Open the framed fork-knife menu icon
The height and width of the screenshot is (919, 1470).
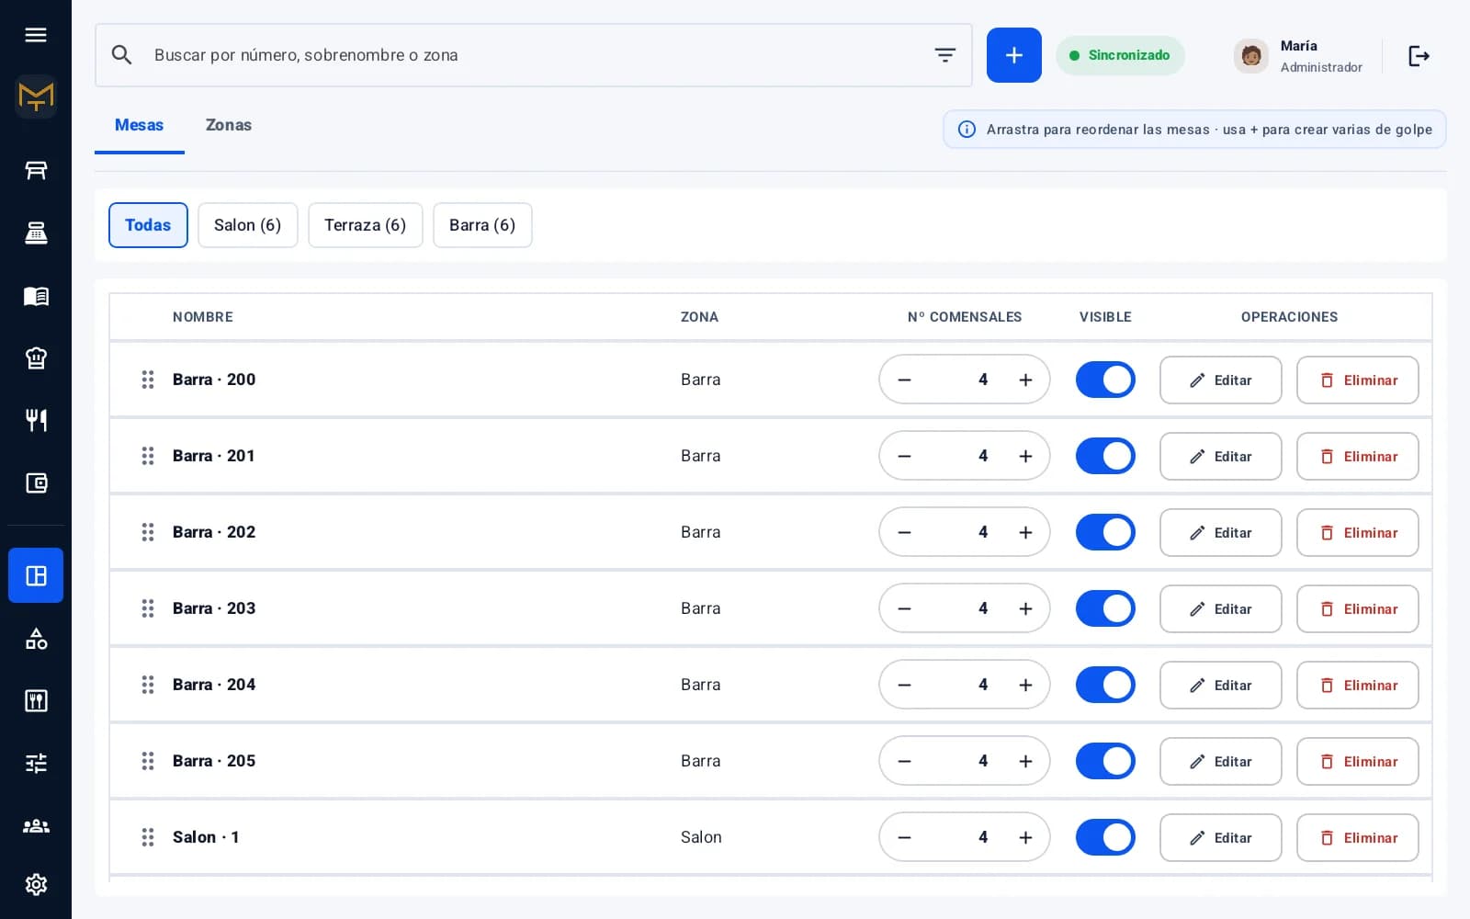(36, 701)
